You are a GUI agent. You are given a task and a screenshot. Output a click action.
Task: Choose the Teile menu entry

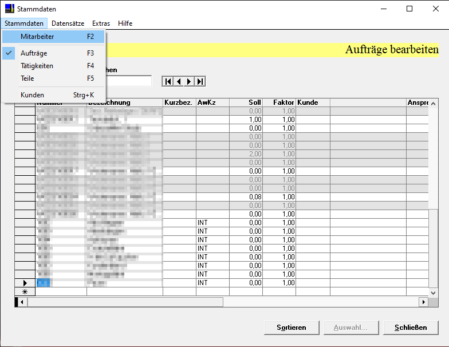pos(53,78)
